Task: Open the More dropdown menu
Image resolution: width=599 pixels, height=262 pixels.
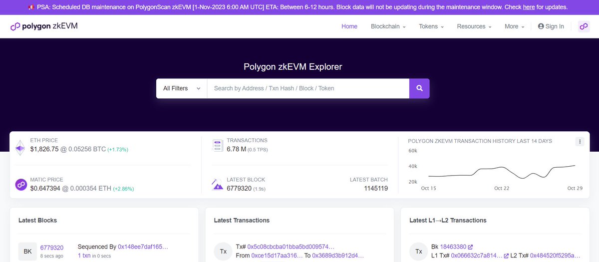Action: [514, 26]
